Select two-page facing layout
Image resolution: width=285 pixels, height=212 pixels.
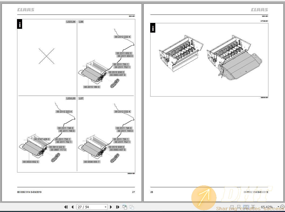pyautogui.click(x=246, y=207)
